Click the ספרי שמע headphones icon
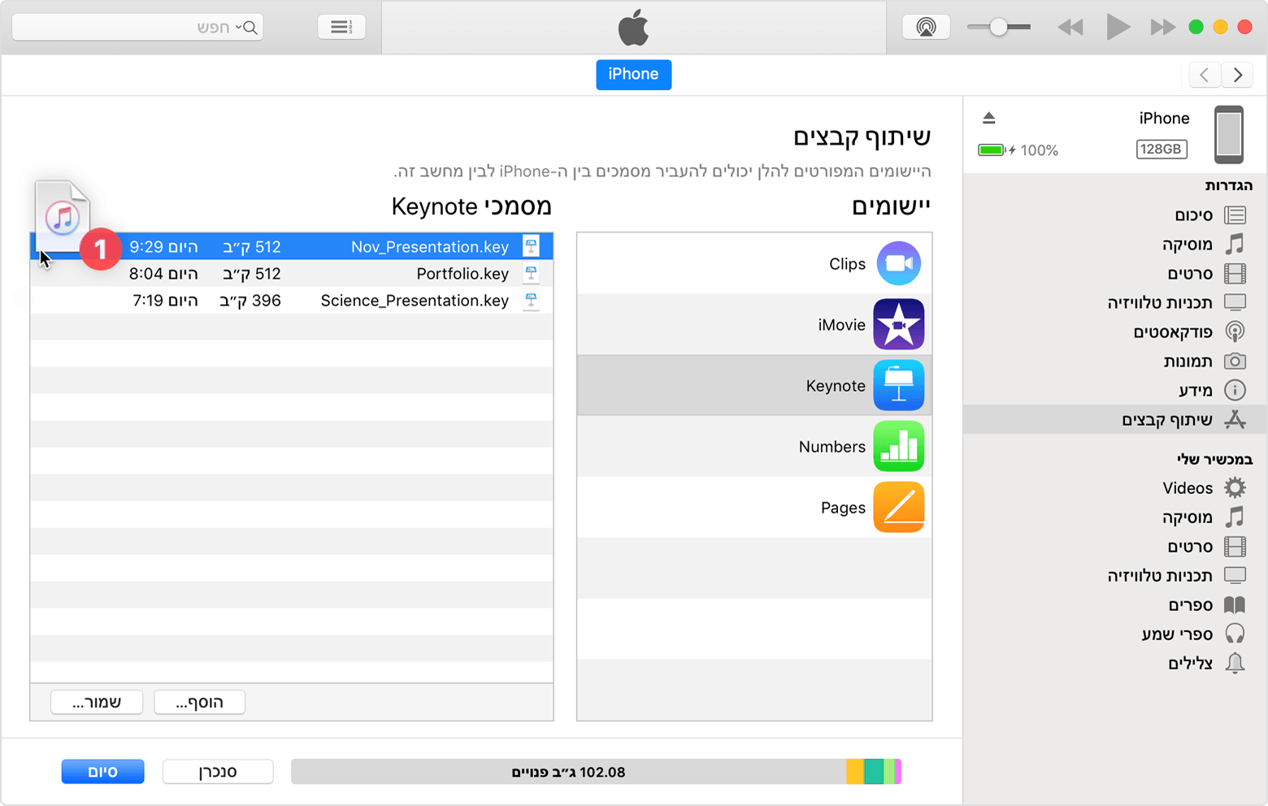 [1235, 634]
